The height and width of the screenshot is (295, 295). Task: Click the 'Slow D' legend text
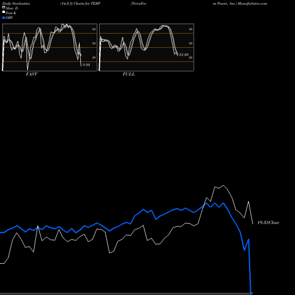tap(12, 8)
